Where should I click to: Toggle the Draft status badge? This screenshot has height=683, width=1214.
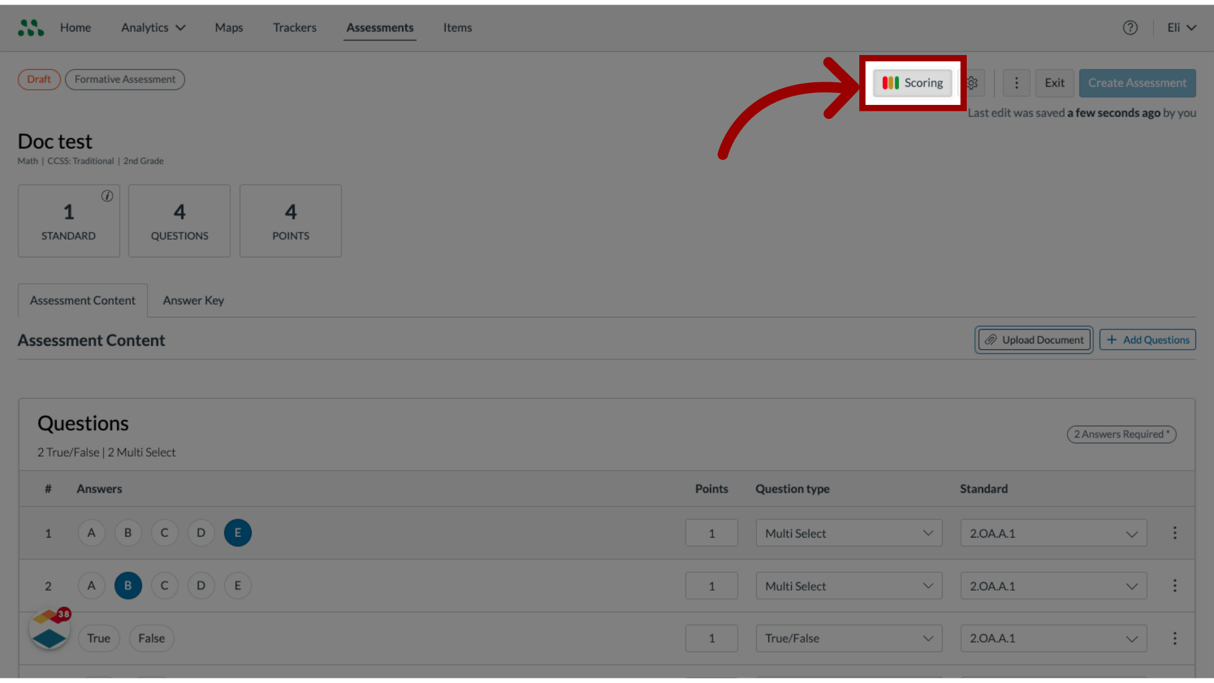pyautogui.click(x=39, y=78)
